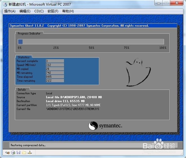Click the Time remaining value 2:22
This screenshot has width=186, height=158.
(x=55, y=81)
